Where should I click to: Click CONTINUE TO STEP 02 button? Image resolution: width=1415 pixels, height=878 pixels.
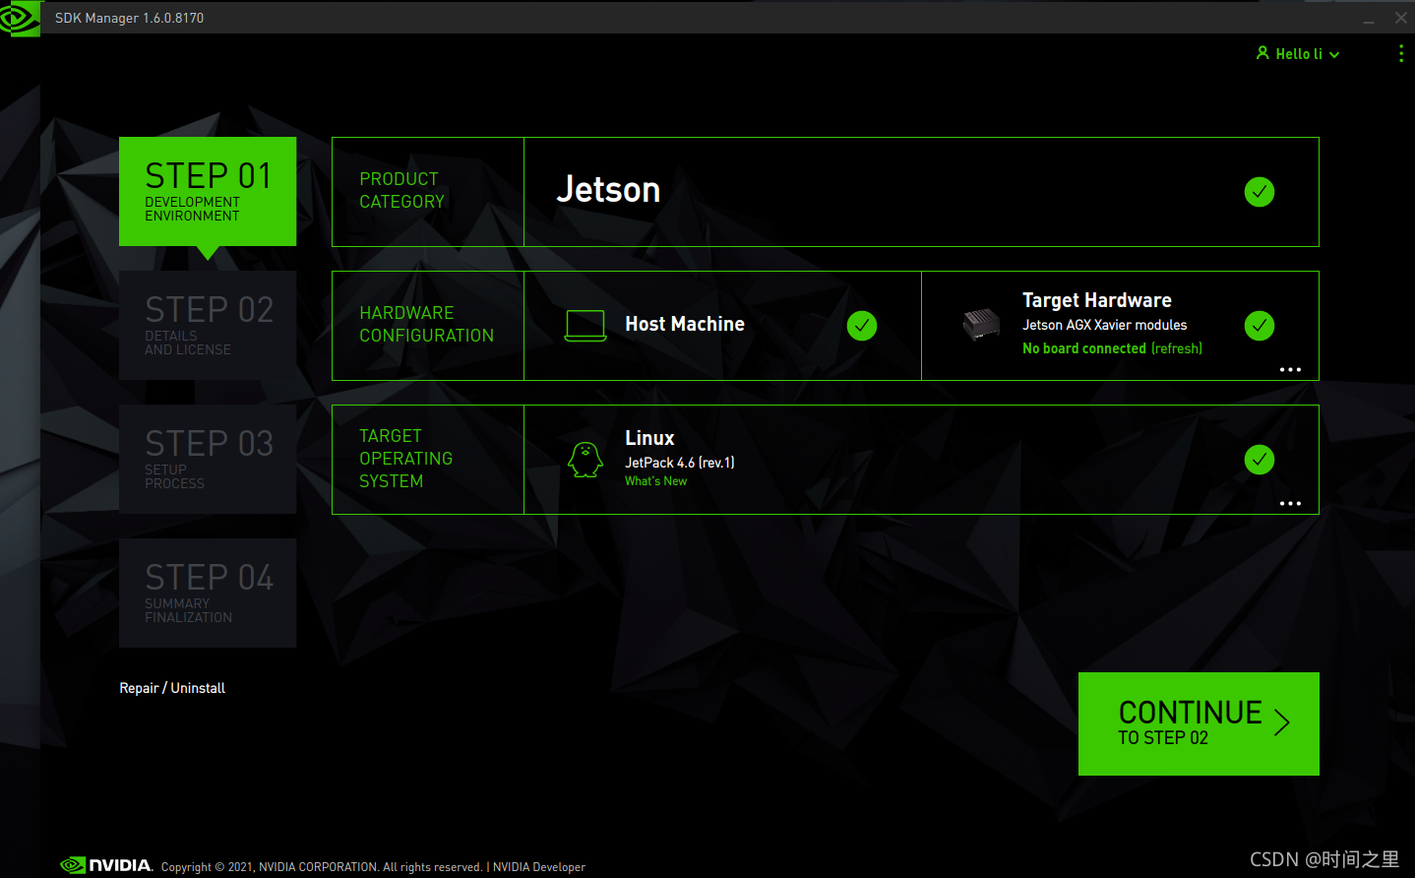[1199, 723]
